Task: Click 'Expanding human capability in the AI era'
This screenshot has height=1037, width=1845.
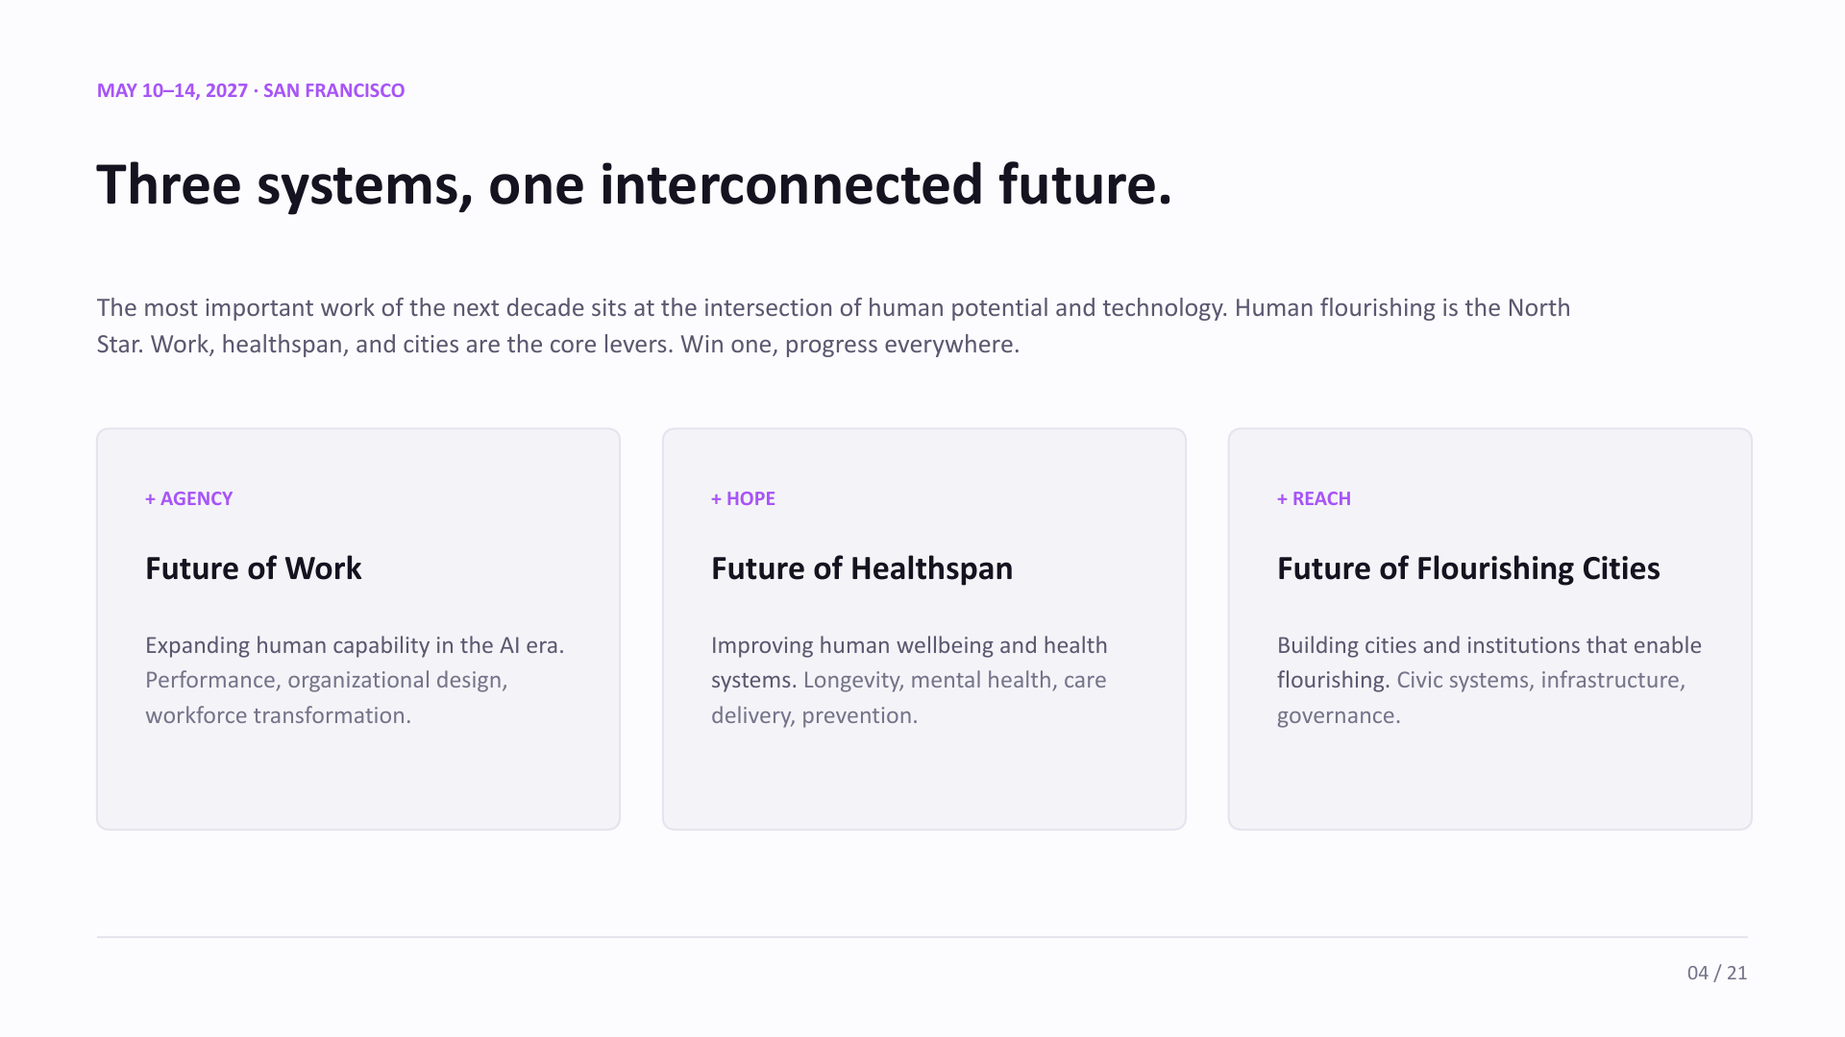Action: [x=355, y=645]
